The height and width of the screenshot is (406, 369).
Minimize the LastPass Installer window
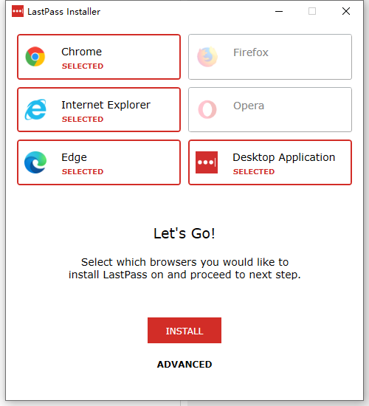point(279,11)
